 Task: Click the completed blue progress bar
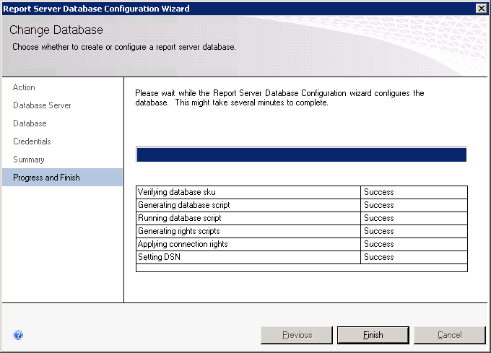(x=300, y=154)
